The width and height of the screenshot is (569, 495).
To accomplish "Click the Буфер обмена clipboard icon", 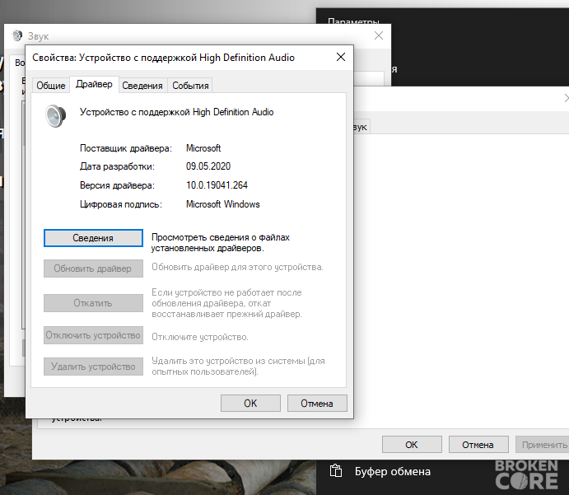I will click(336, 470).
